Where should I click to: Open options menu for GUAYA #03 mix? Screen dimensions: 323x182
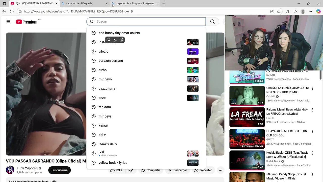(x=312, y=131)
